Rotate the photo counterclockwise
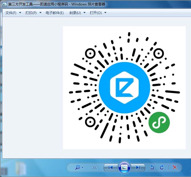Image resolution: width=191 pixels, height=177 pixels. click(152, 167)
